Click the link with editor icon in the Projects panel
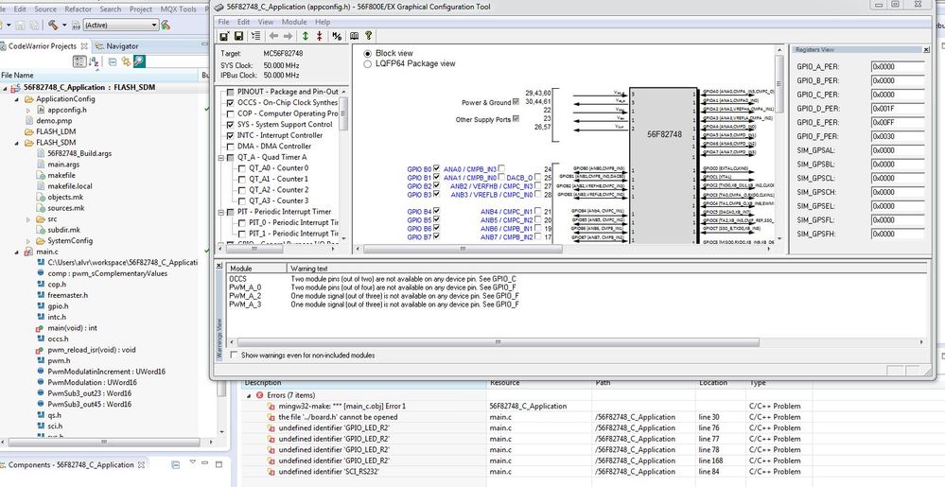The width and height of the screenshot is (945, 487). (126, 61)
